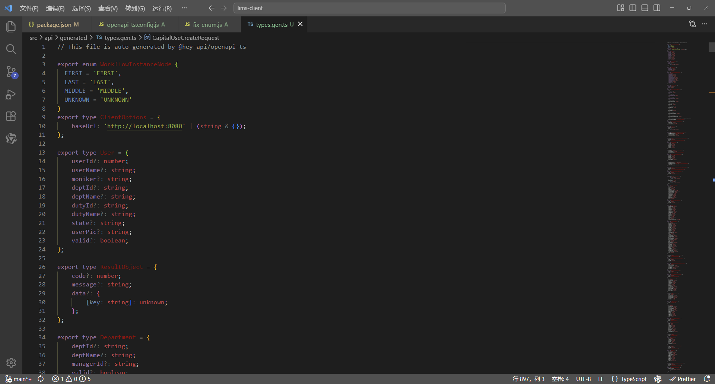The image size is (715, 384).
Task: Click the minimap code overview
Action: point(686,208)
